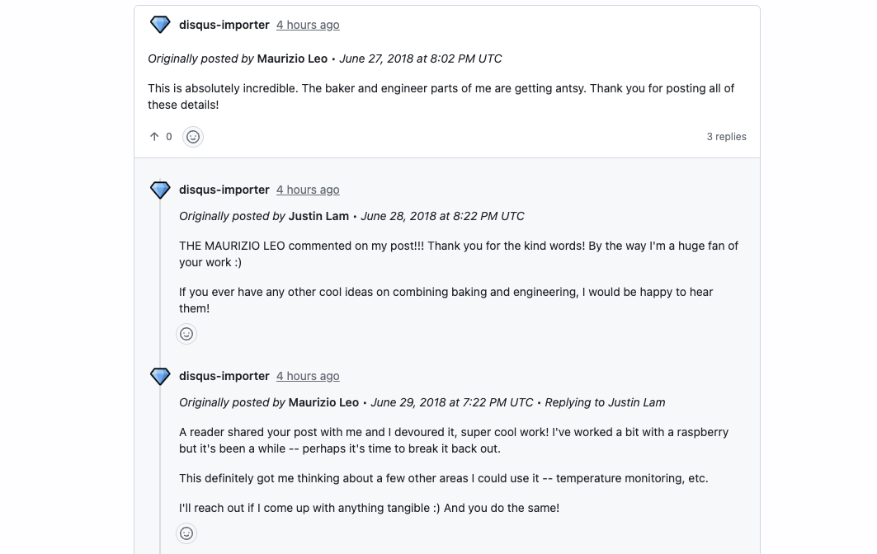This screenshot has height=554, width=877.
Task: Click the diamond avatar beside the top disqus-importer comment
Action: [x=160, y=25]
